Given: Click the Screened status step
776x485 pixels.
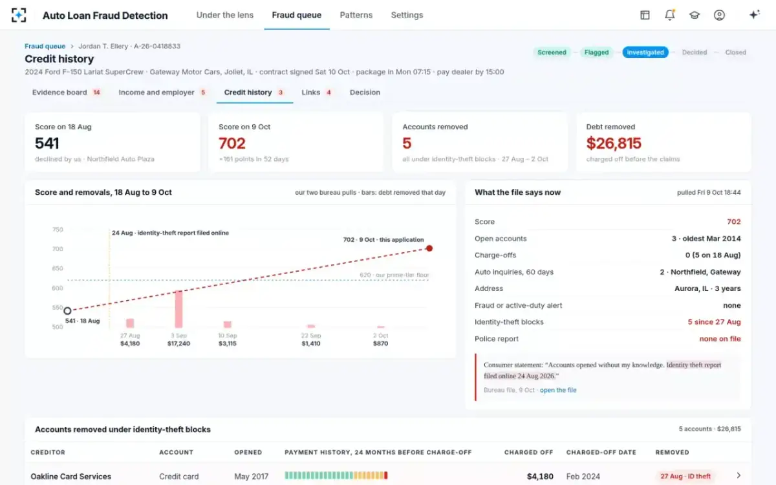Looking at the screenshot, I should click(552, 52).
